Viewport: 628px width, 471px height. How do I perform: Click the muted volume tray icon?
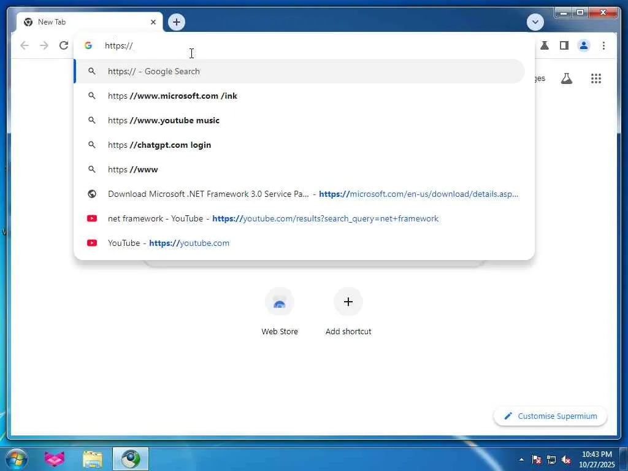(x=566, y=460)
